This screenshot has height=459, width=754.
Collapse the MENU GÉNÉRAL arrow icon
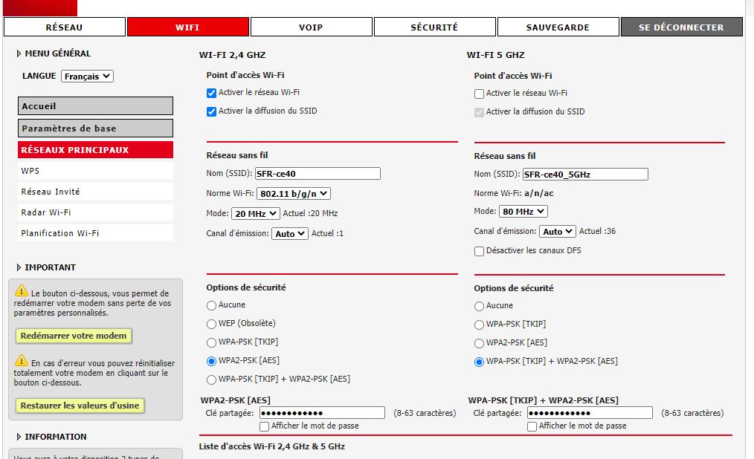19,53
